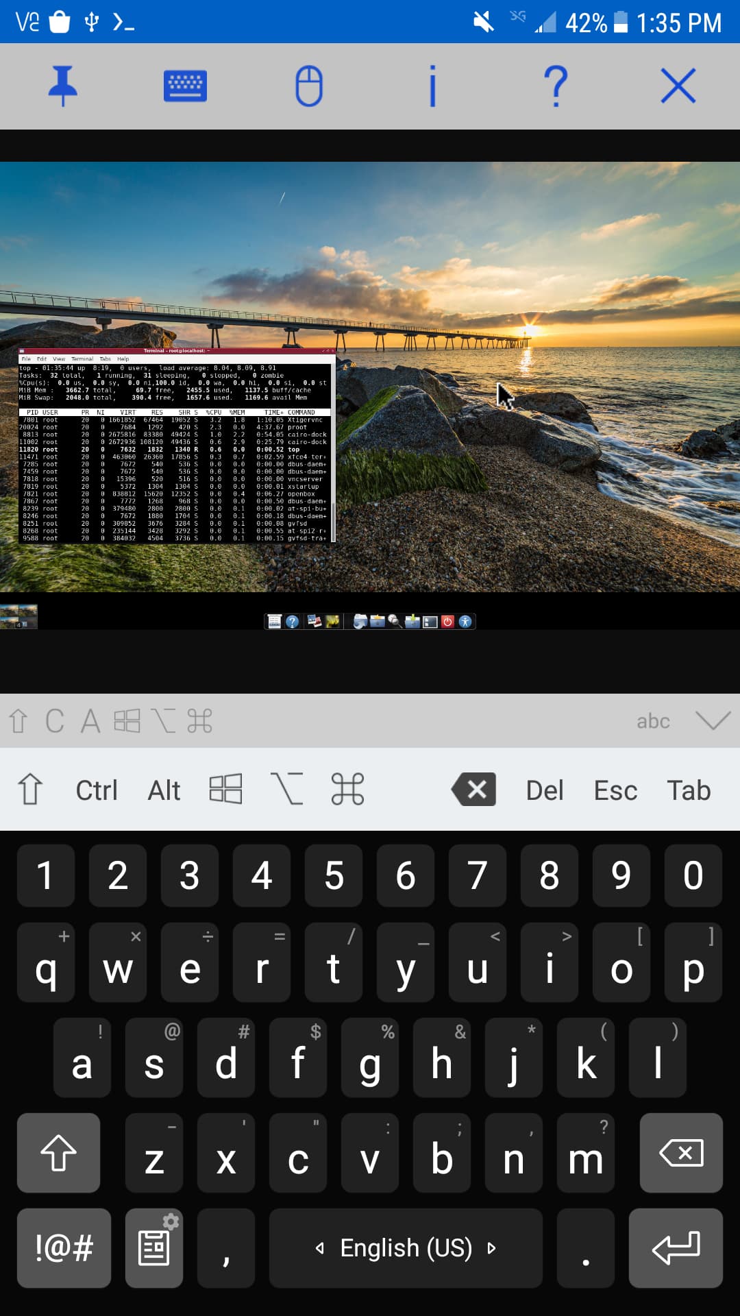
Task: Pin the VNC Viewer toolbar
Action: point(62,86)
